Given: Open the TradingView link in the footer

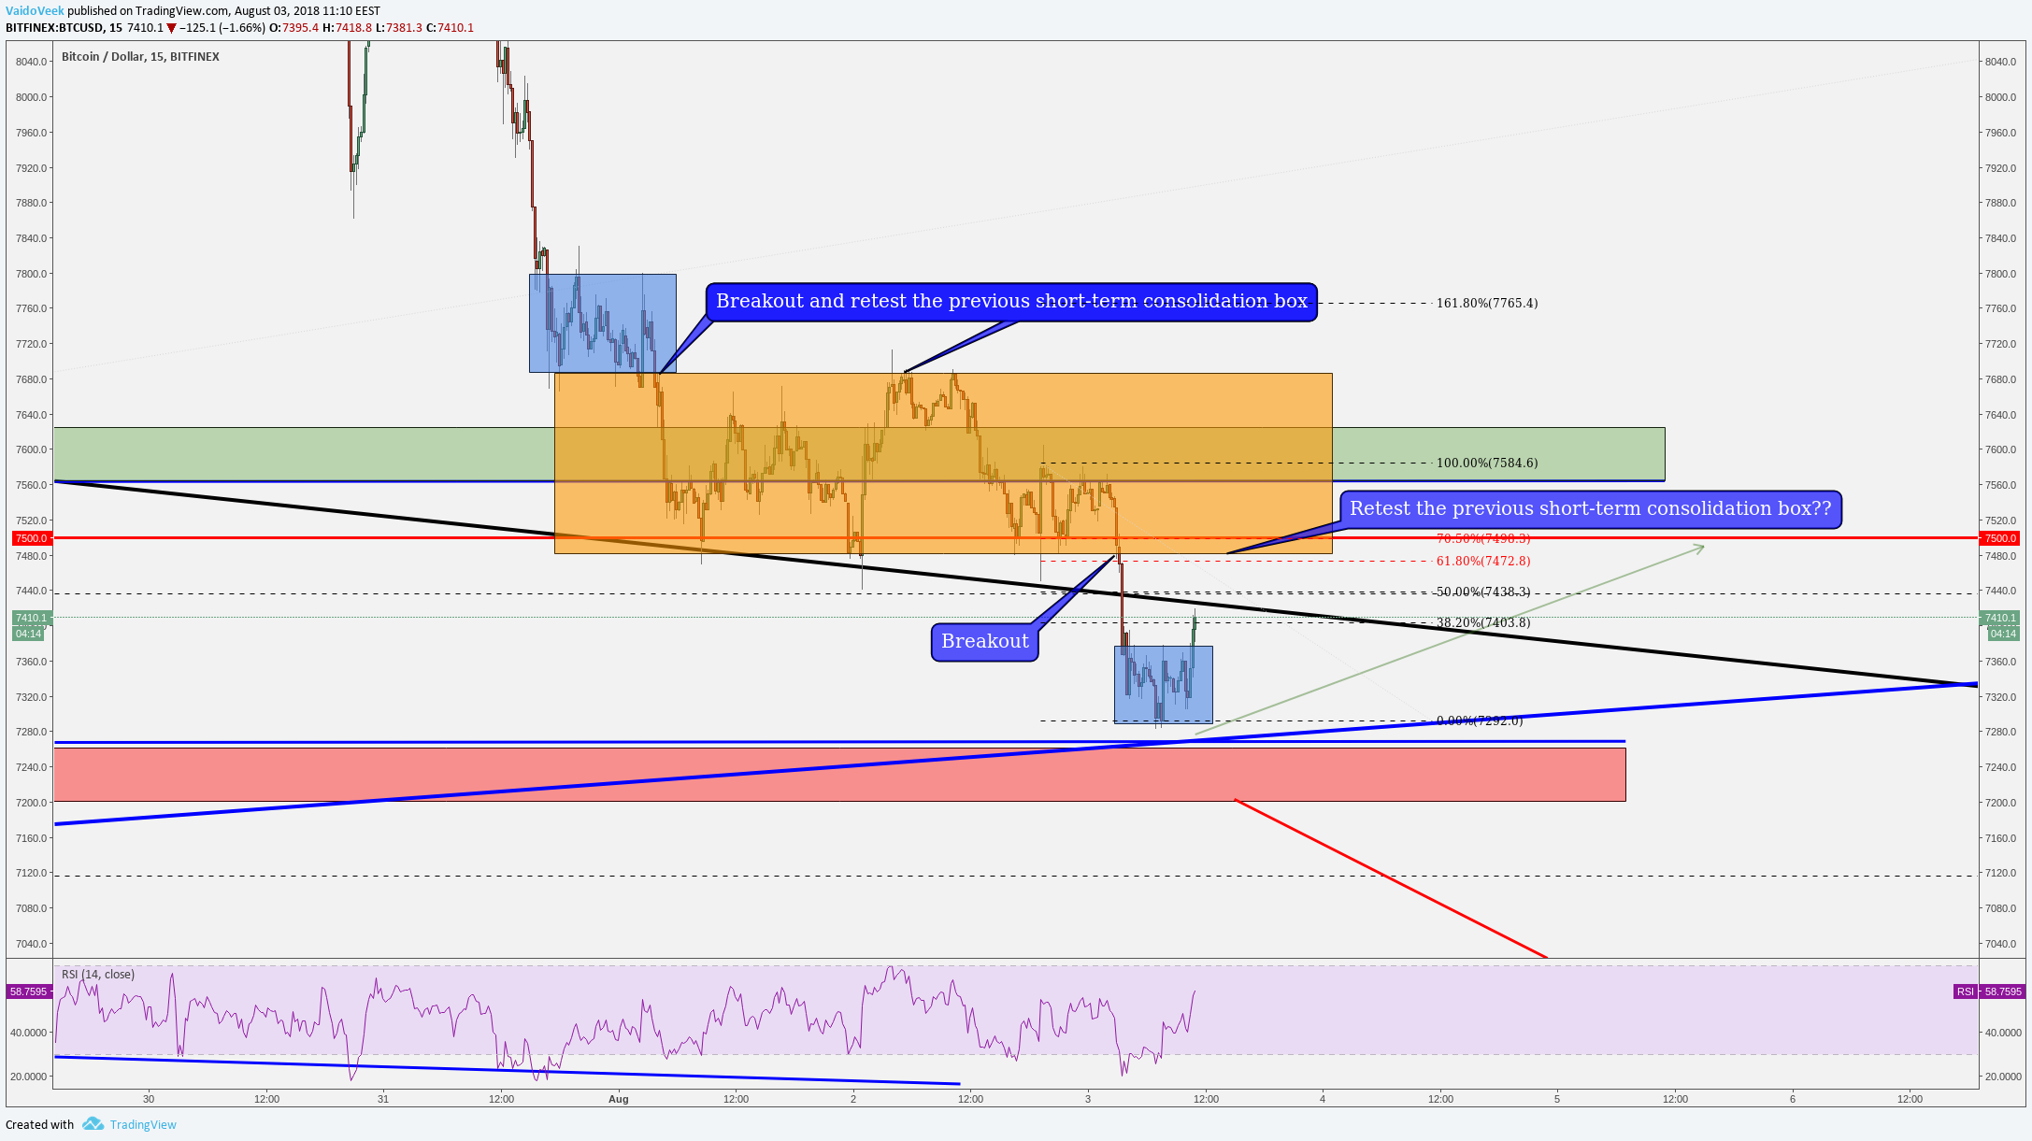Looking at the screenshot, I should 143,1124.
